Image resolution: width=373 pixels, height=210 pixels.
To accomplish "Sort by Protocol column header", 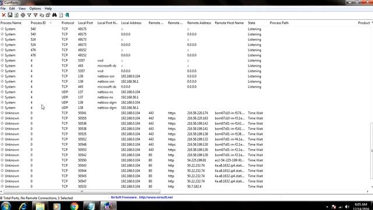I will (x=68, y=23).
